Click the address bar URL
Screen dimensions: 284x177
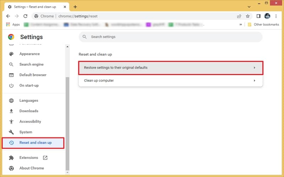[78, 16]
